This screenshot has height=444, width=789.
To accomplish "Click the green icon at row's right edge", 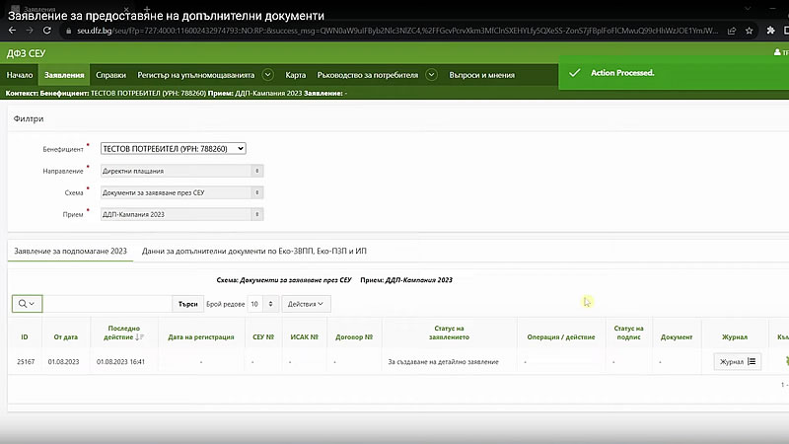I will 785,361.
